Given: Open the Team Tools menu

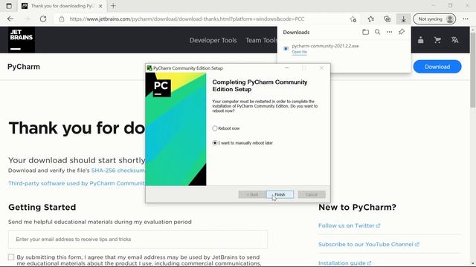Looking at the screenshot, I should pyautogui.click(x=261, y=40).
